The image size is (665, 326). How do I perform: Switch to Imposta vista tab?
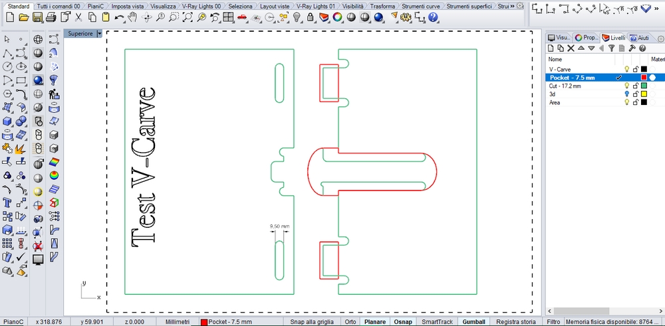127,7
